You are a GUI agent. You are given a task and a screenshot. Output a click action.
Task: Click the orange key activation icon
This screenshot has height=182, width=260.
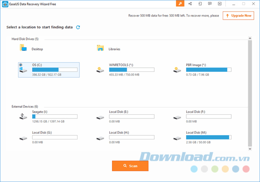[180, 3]
